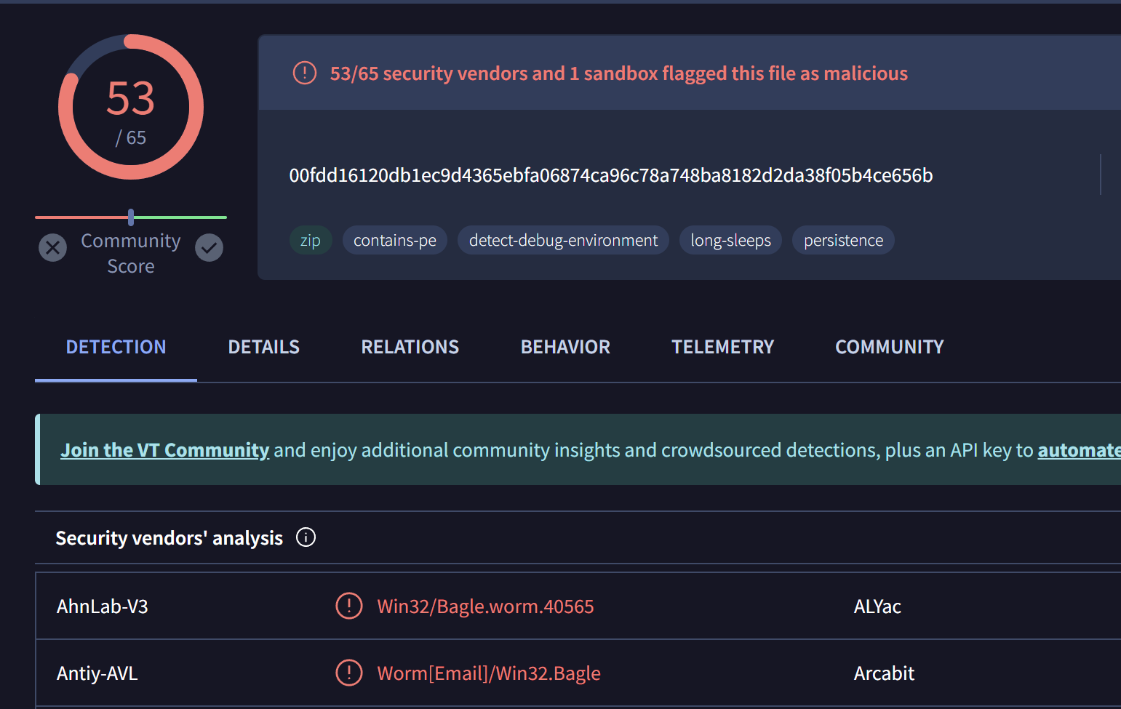This screenshot has width=1121, height=709.
Task: Switch to the BEHAVIOR tab
Action: tap(565, 347)
